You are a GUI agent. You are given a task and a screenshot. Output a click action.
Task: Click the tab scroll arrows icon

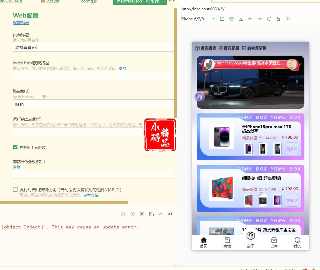172,1
